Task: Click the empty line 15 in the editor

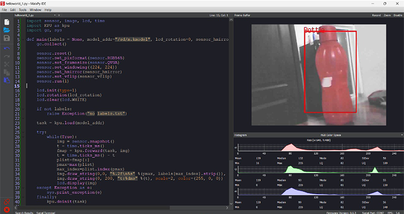Action: pyautogui.click(x=128, y=86)
